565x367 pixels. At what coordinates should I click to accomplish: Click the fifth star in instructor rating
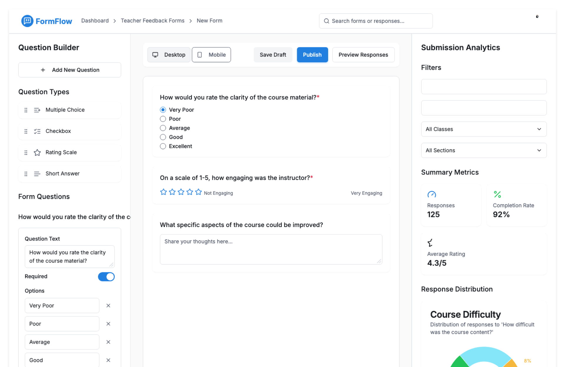tap(199, 192)
